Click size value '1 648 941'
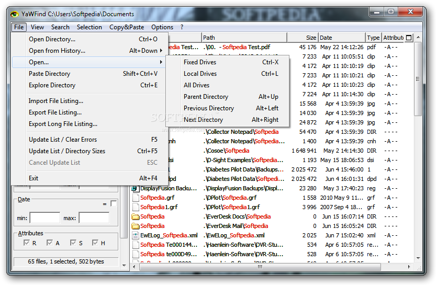 click(304, 151)
